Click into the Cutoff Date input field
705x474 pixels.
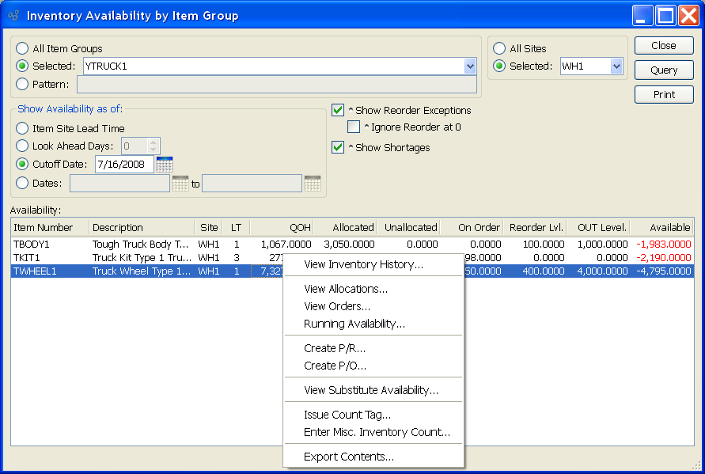click(x=123, y=165)
